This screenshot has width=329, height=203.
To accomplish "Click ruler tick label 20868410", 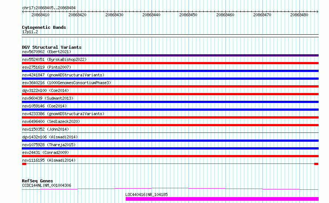I will point(40,15).
